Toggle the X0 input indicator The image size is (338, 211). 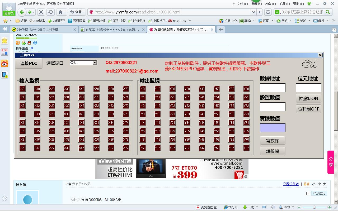(x=22, y=89)
